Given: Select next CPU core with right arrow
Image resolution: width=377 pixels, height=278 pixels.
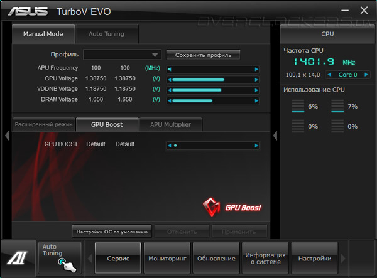Looking at the screenshot, I should coord(366,75).
